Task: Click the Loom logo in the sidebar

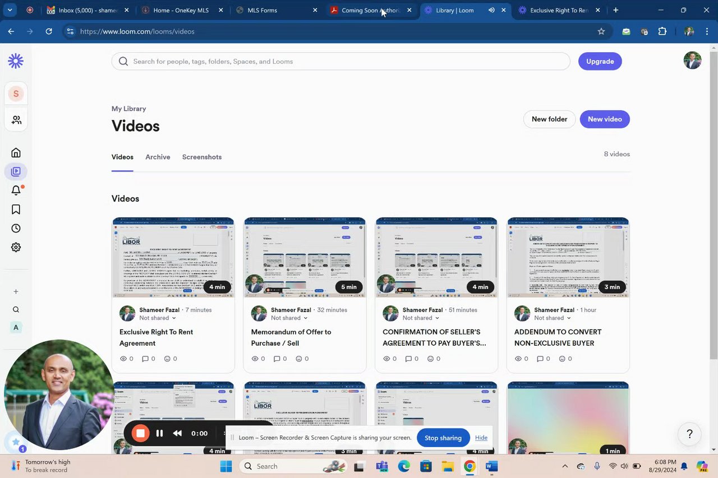Action: [16, 61]
